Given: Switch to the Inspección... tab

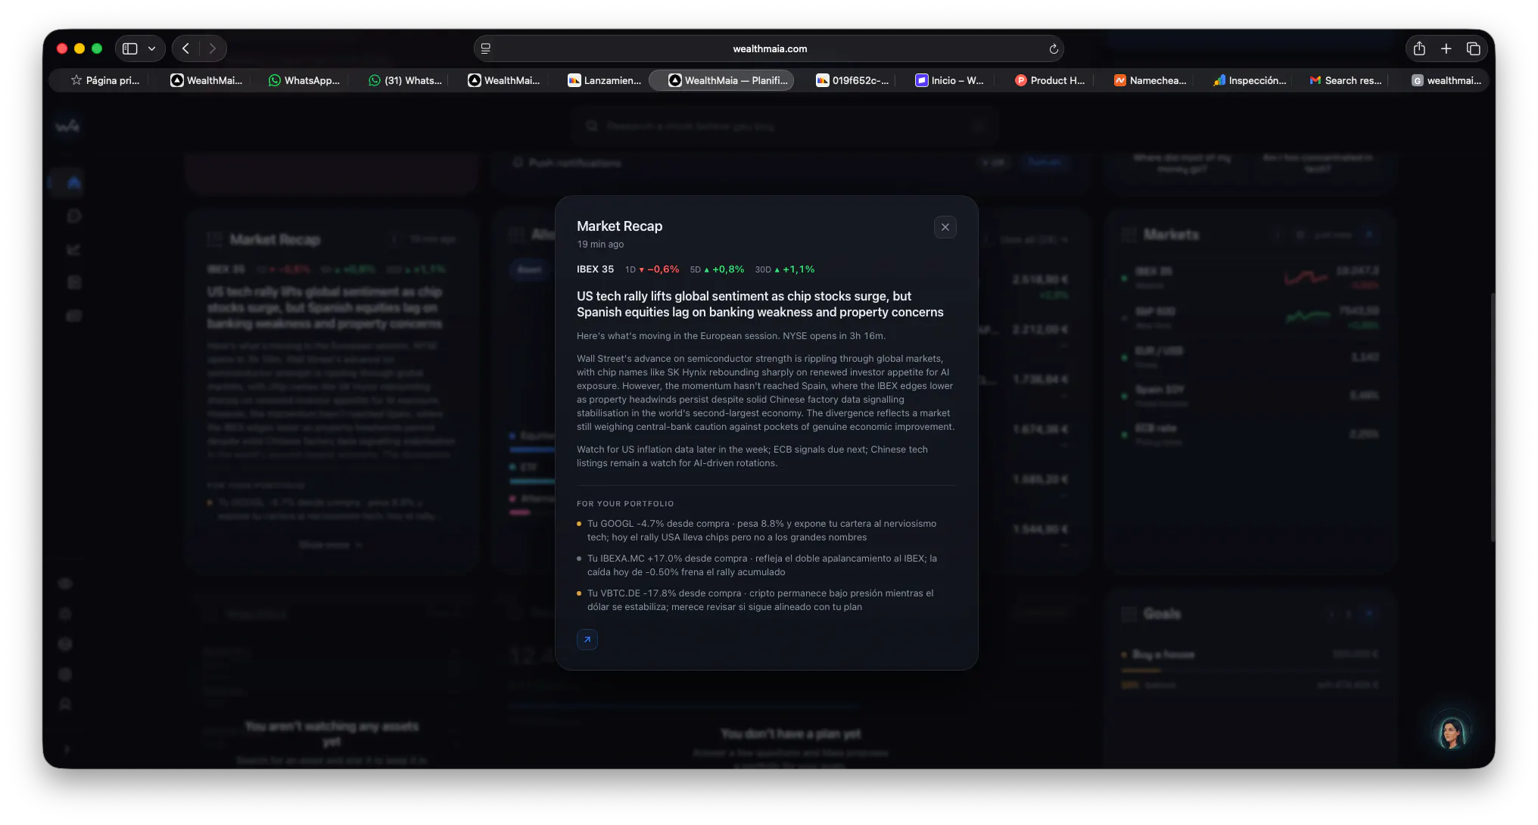Looking at the screenshot, I should (1249, 80).
